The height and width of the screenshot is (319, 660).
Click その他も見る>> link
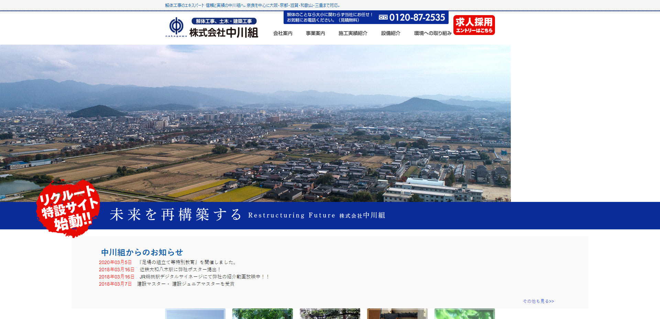tap(538, 301)
